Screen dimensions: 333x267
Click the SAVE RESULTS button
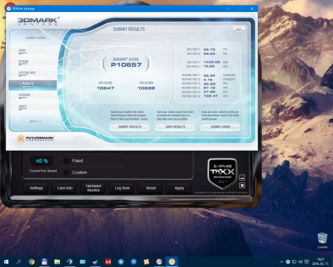(x=175, y=127)
